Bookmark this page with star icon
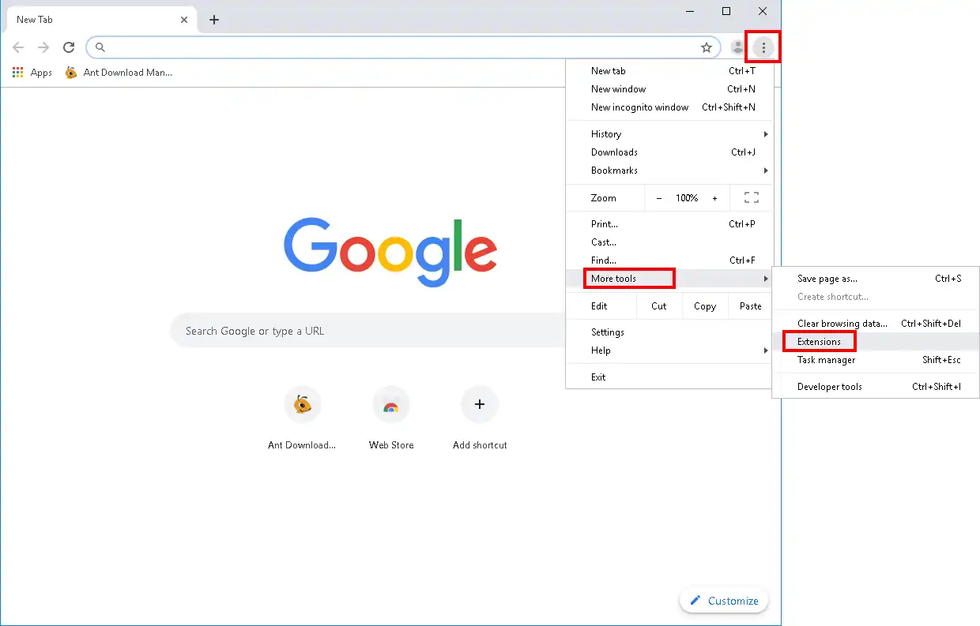Viewport: 980px width, 626px height. (707, 47)
